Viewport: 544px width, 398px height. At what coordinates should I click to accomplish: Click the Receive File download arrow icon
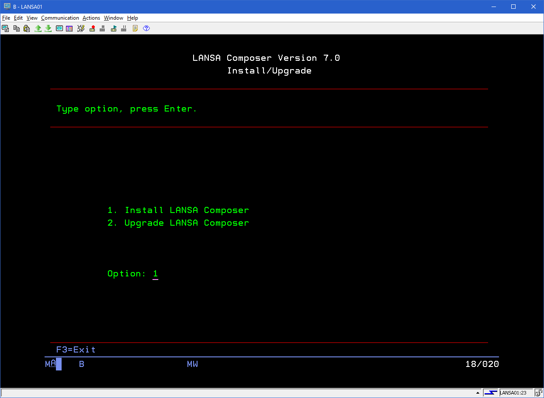click(48, 28)
